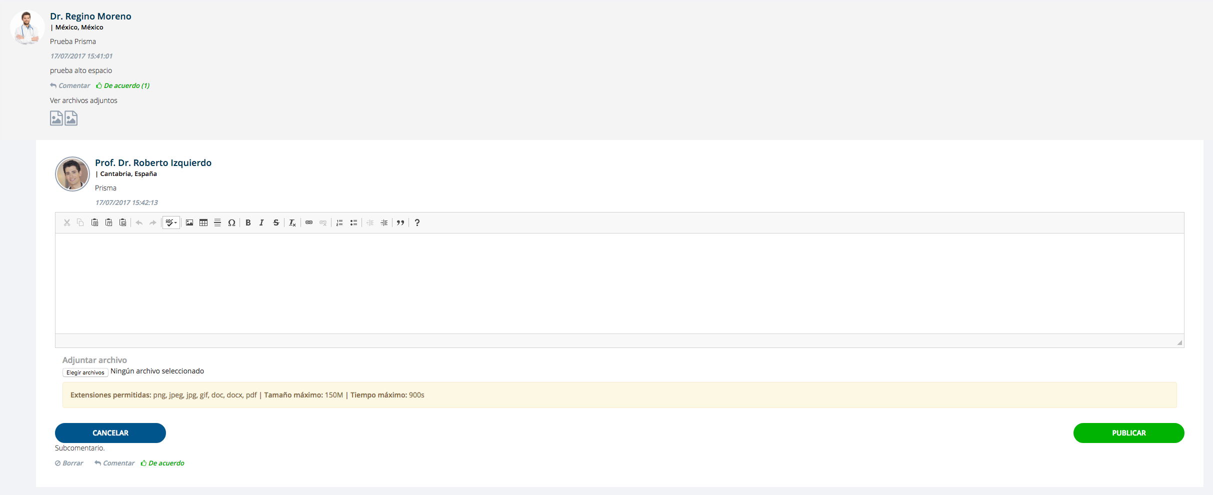
Task: Add a block quote
Action: click(400, 223)
